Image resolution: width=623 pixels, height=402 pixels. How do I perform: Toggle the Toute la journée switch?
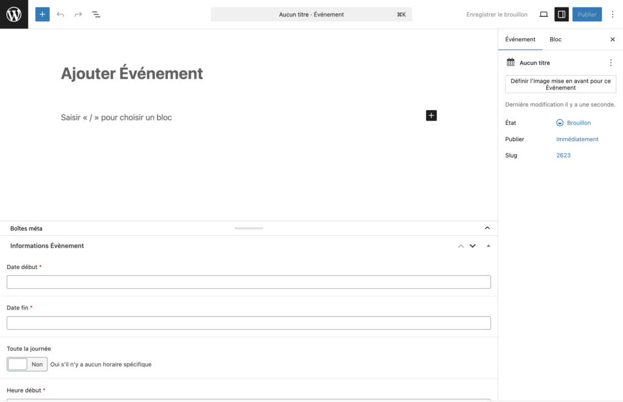(x=27, y=364)
